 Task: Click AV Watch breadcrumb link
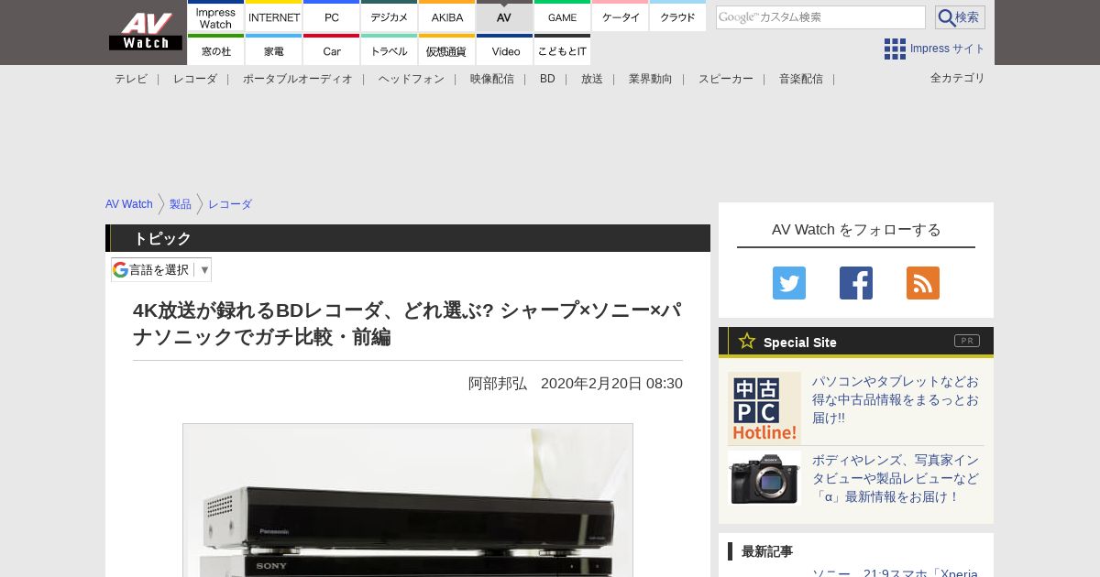(129, 204)
